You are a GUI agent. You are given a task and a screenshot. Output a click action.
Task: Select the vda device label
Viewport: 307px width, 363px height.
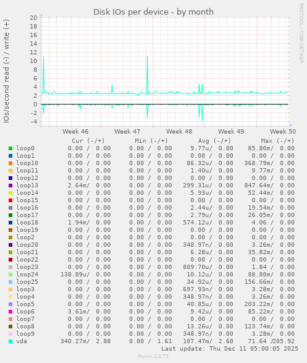22,341
